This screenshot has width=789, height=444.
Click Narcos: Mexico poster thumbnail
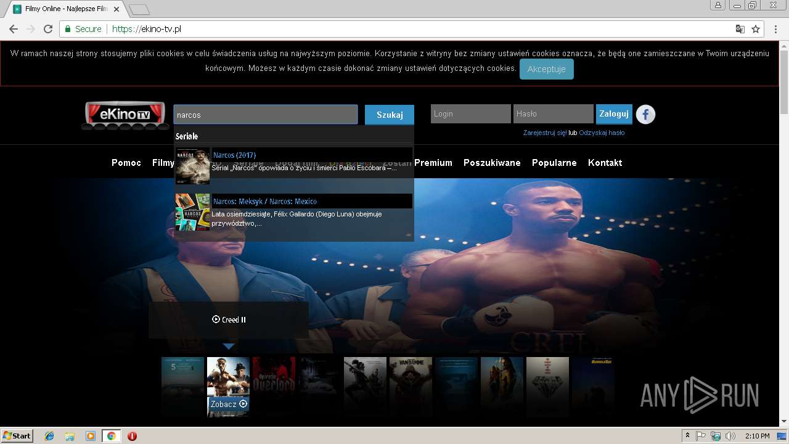point(192,212)
